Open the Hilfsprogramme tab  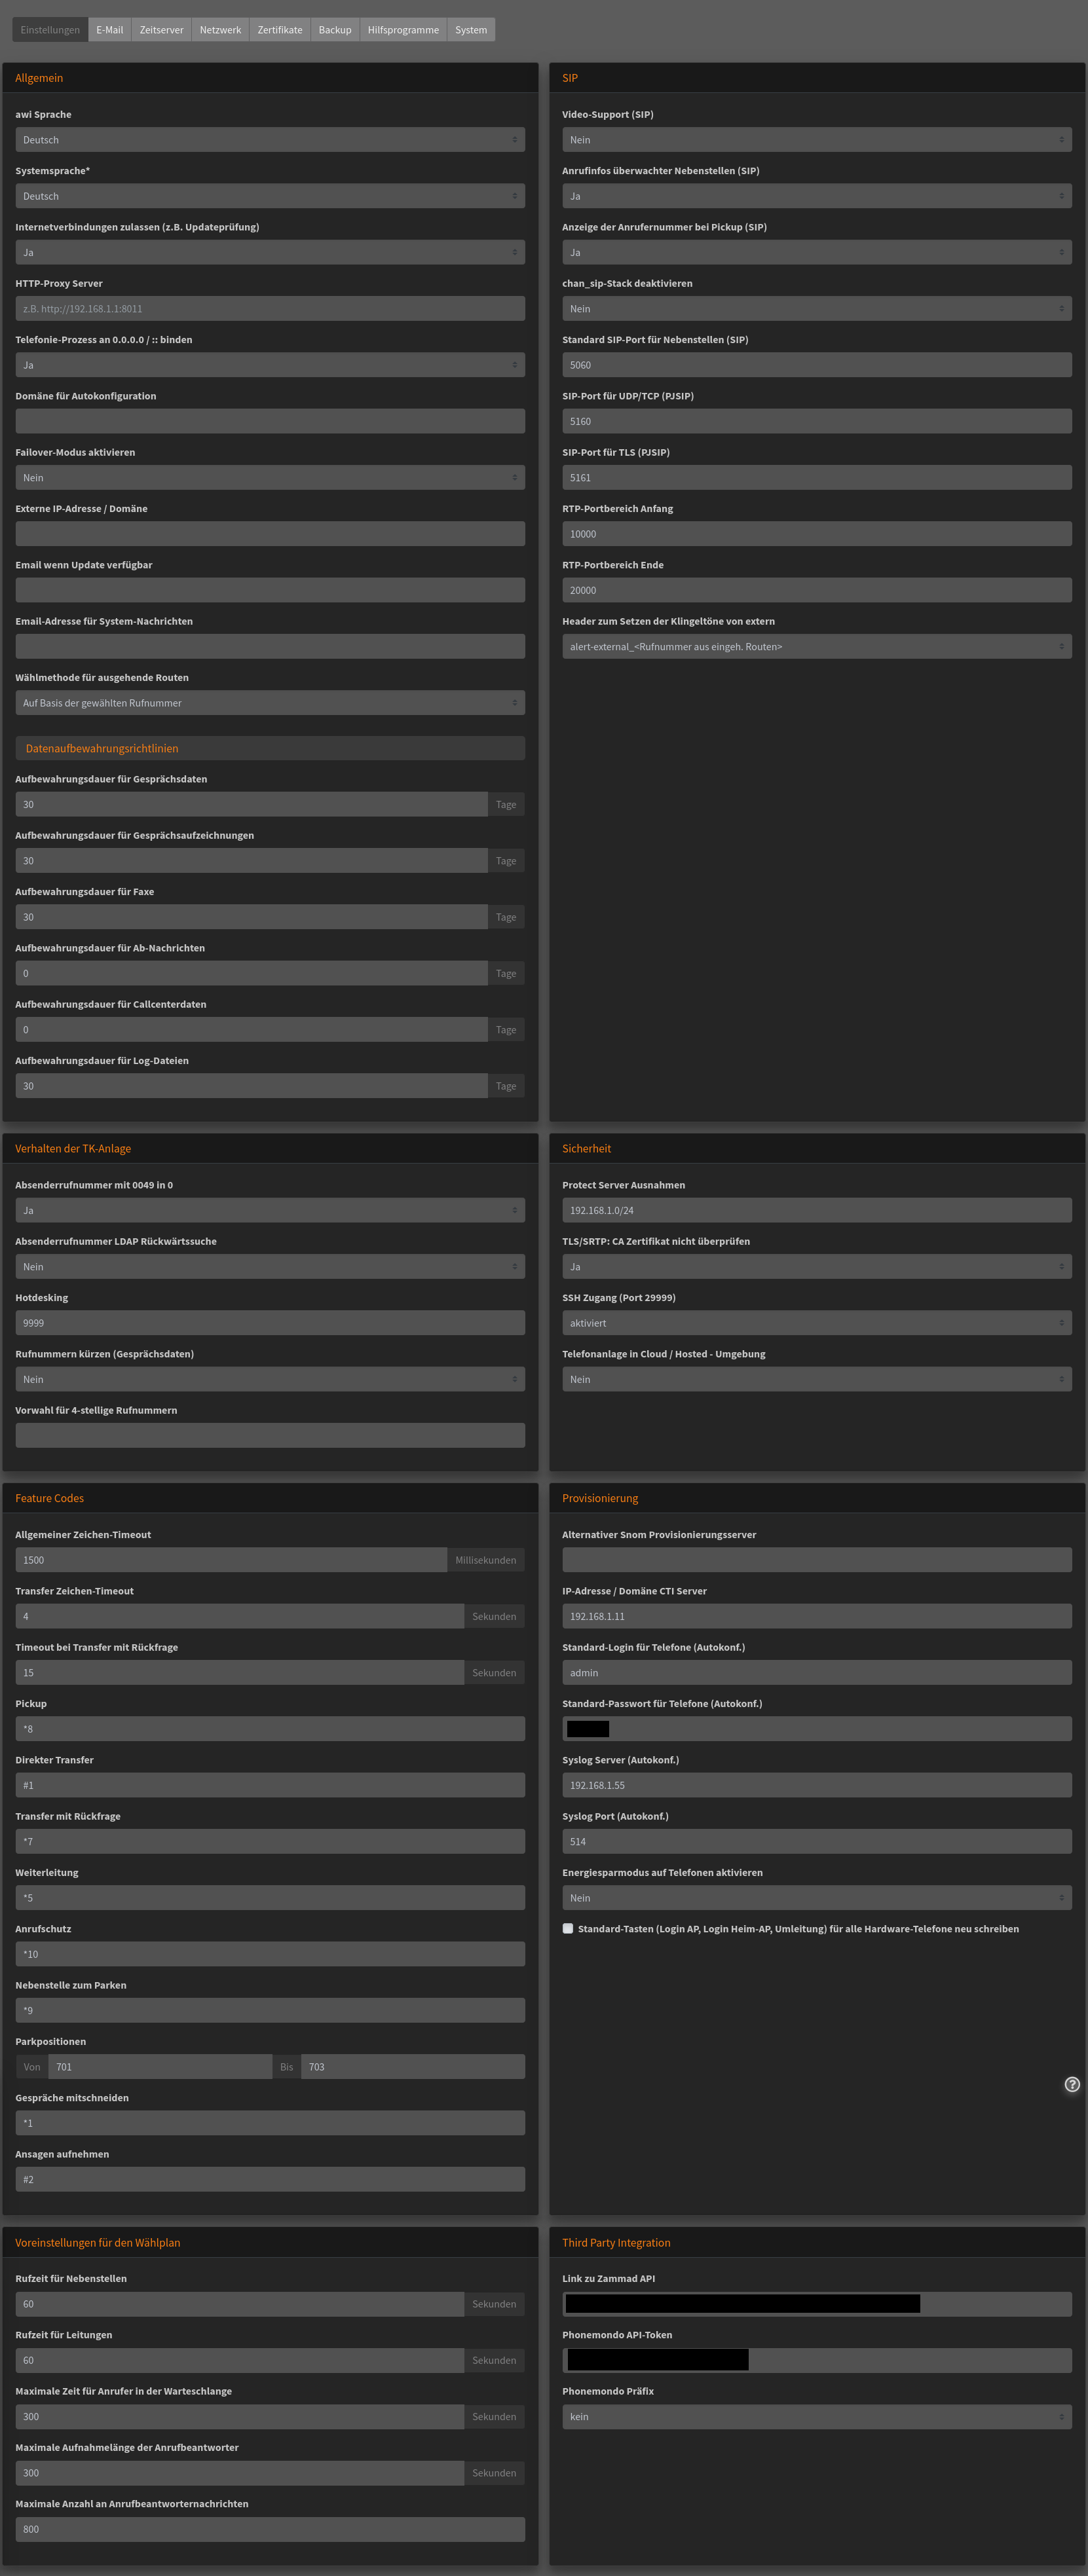coord(403,30)
